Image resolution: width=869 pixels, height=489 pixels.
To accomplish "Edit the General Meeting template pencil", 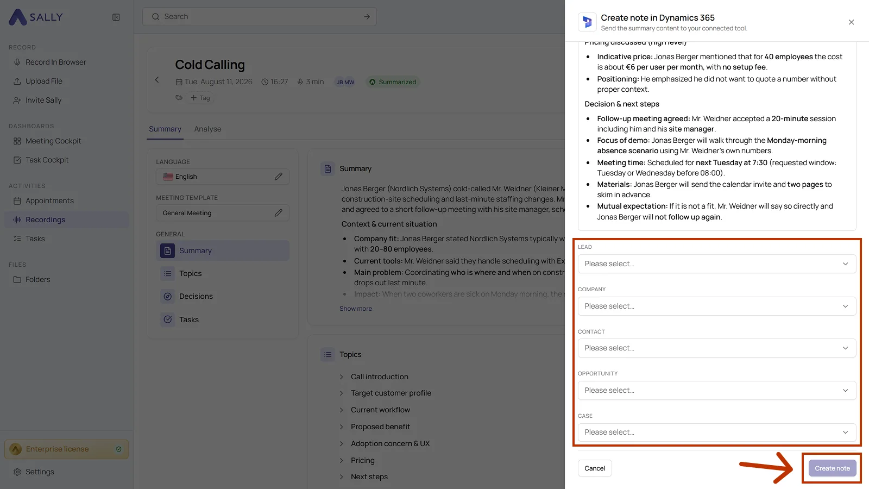I will [278, 213].
